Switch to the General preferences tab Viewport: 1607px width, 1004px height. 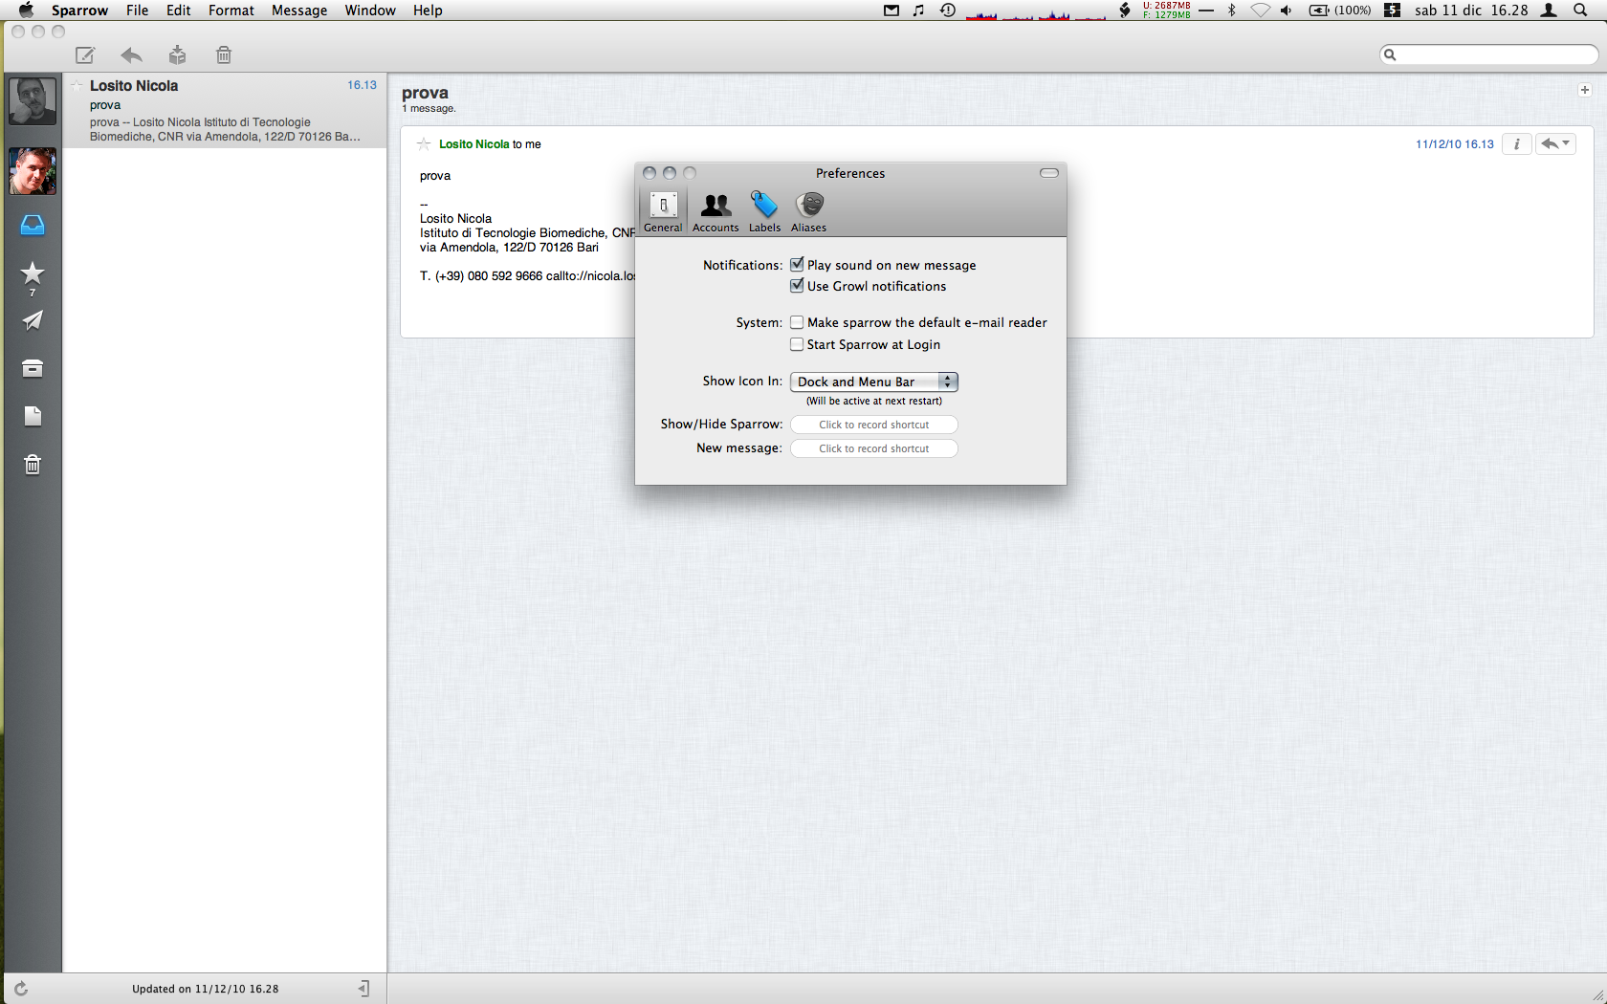coord(663,212)
